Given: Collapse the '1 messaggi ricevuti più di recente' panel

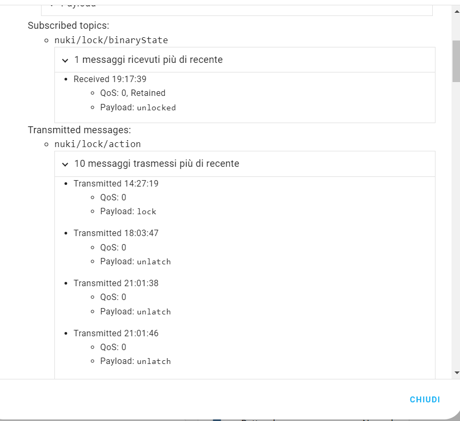Looking at the screenshot, I should pos(148,60).
